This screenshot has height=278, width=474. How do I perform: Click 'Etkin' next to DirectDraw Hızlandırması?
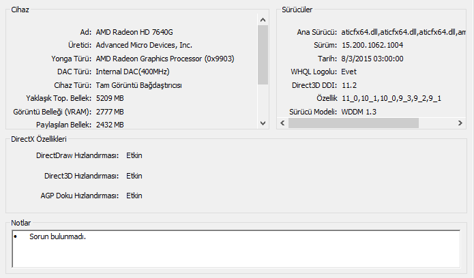tap(134, 155)
